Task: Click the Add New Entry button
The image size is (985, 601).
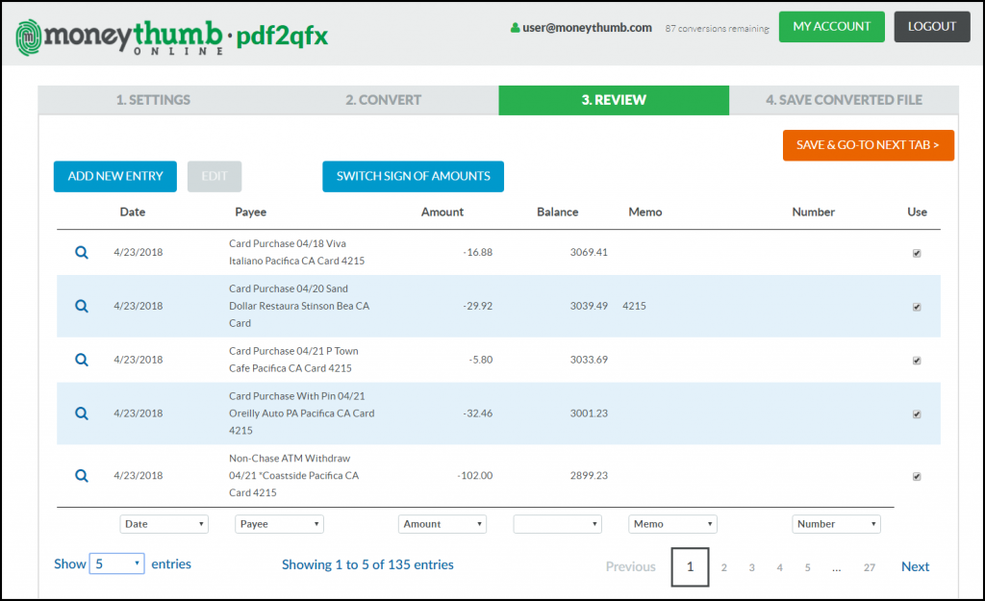Action: coord(115,176)
